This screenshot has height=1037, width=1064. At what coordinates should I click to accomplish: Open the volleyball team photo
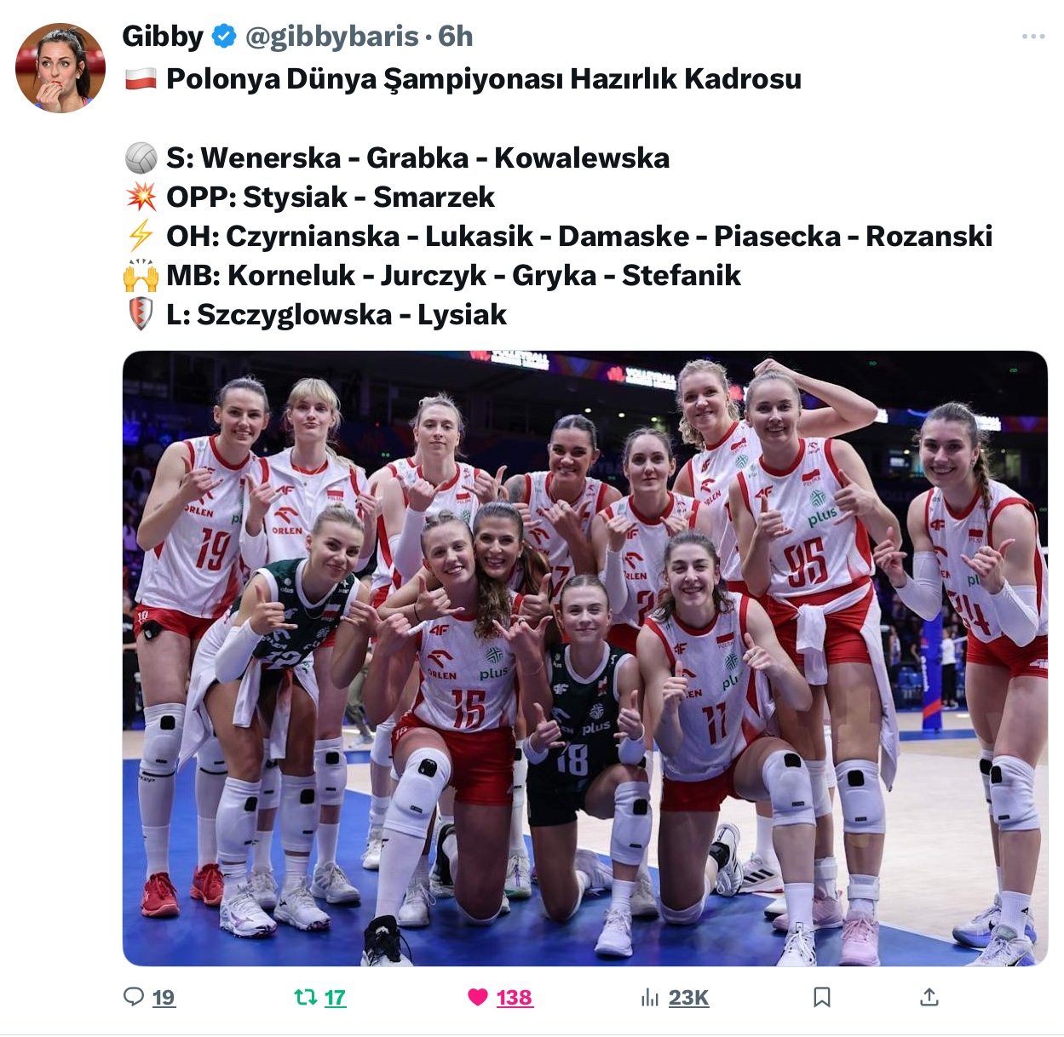[585, 658]
